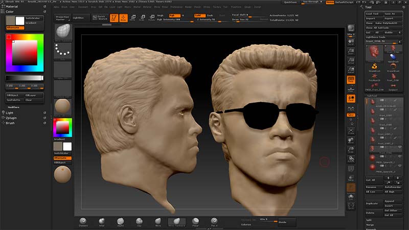Click the Rgb Intensity slider
The width and height of the screenshot is (409, 230).
click(175, 20)
